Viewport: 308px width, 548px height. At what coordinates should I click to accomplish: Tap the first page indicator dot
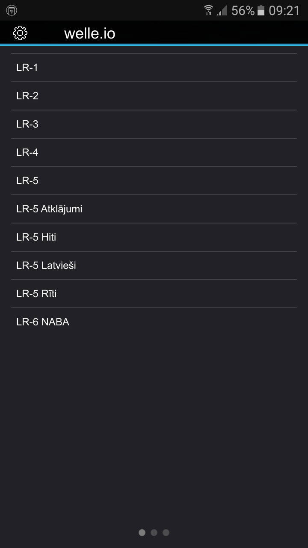[142, 533]
